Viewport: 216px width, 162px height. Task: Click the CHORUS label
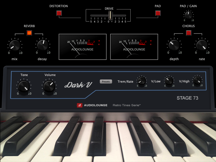click(189, 26)
